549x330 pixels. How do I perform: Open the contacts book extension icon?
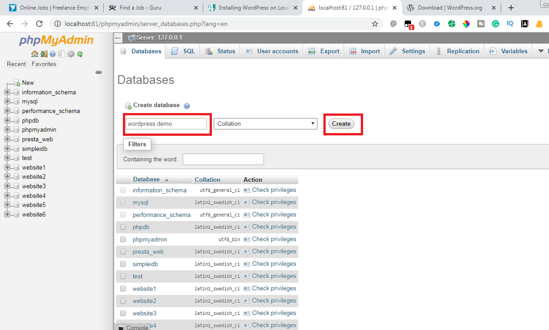point(525,24)
